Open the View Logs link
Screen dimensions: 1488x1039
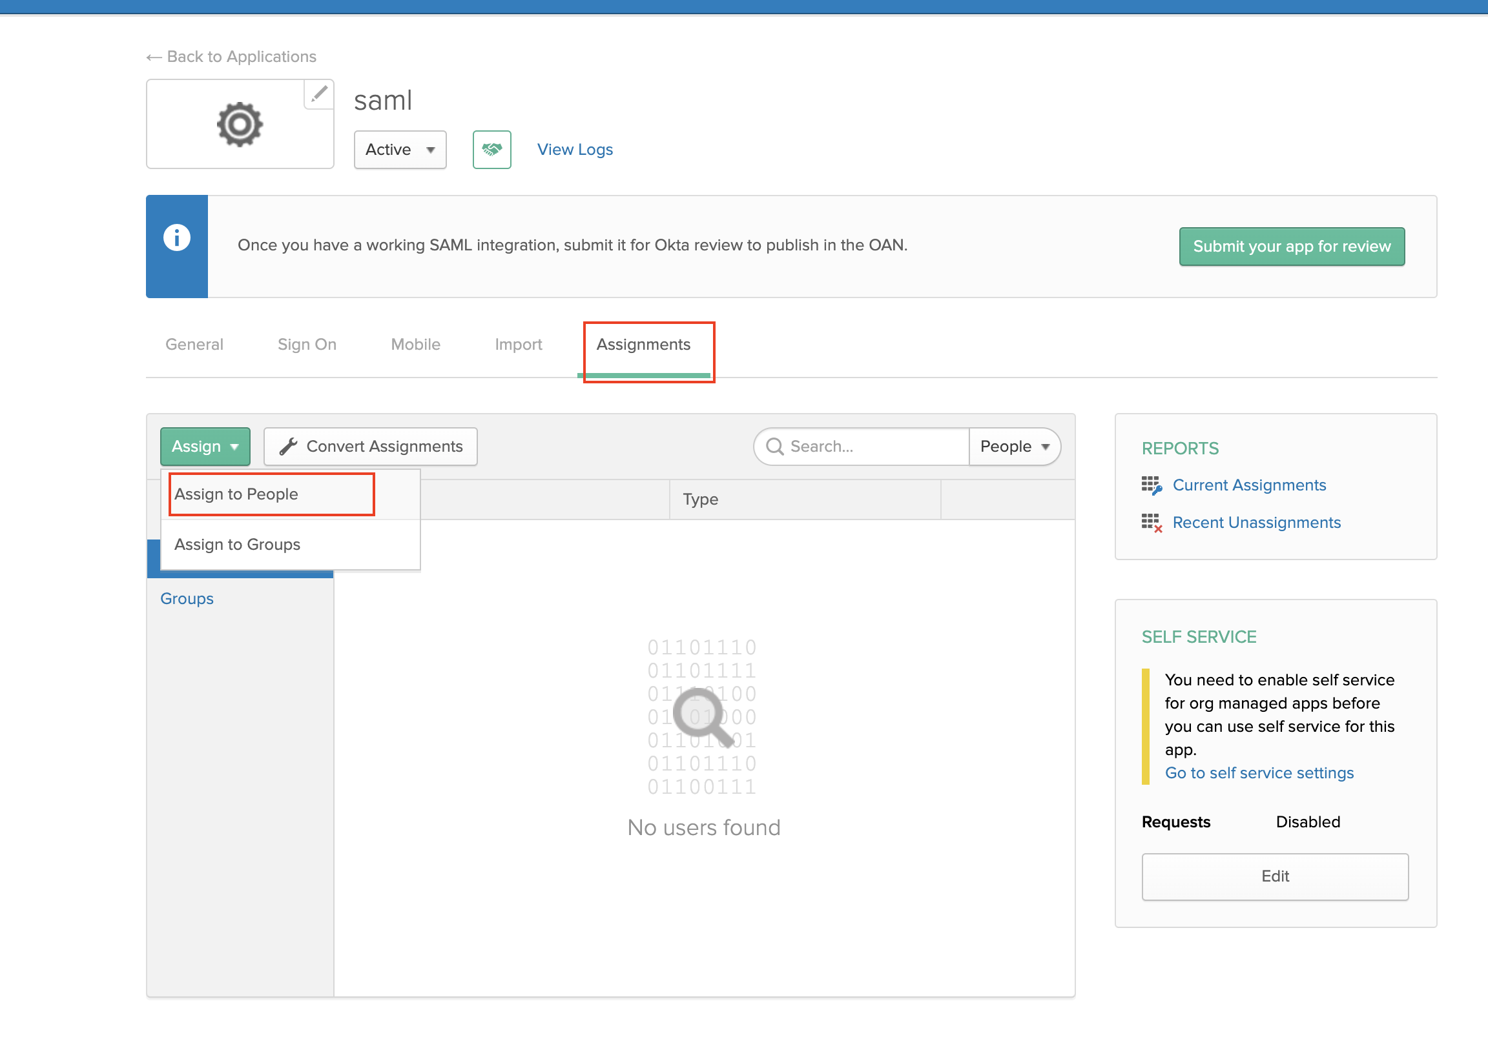coord(574,150)
